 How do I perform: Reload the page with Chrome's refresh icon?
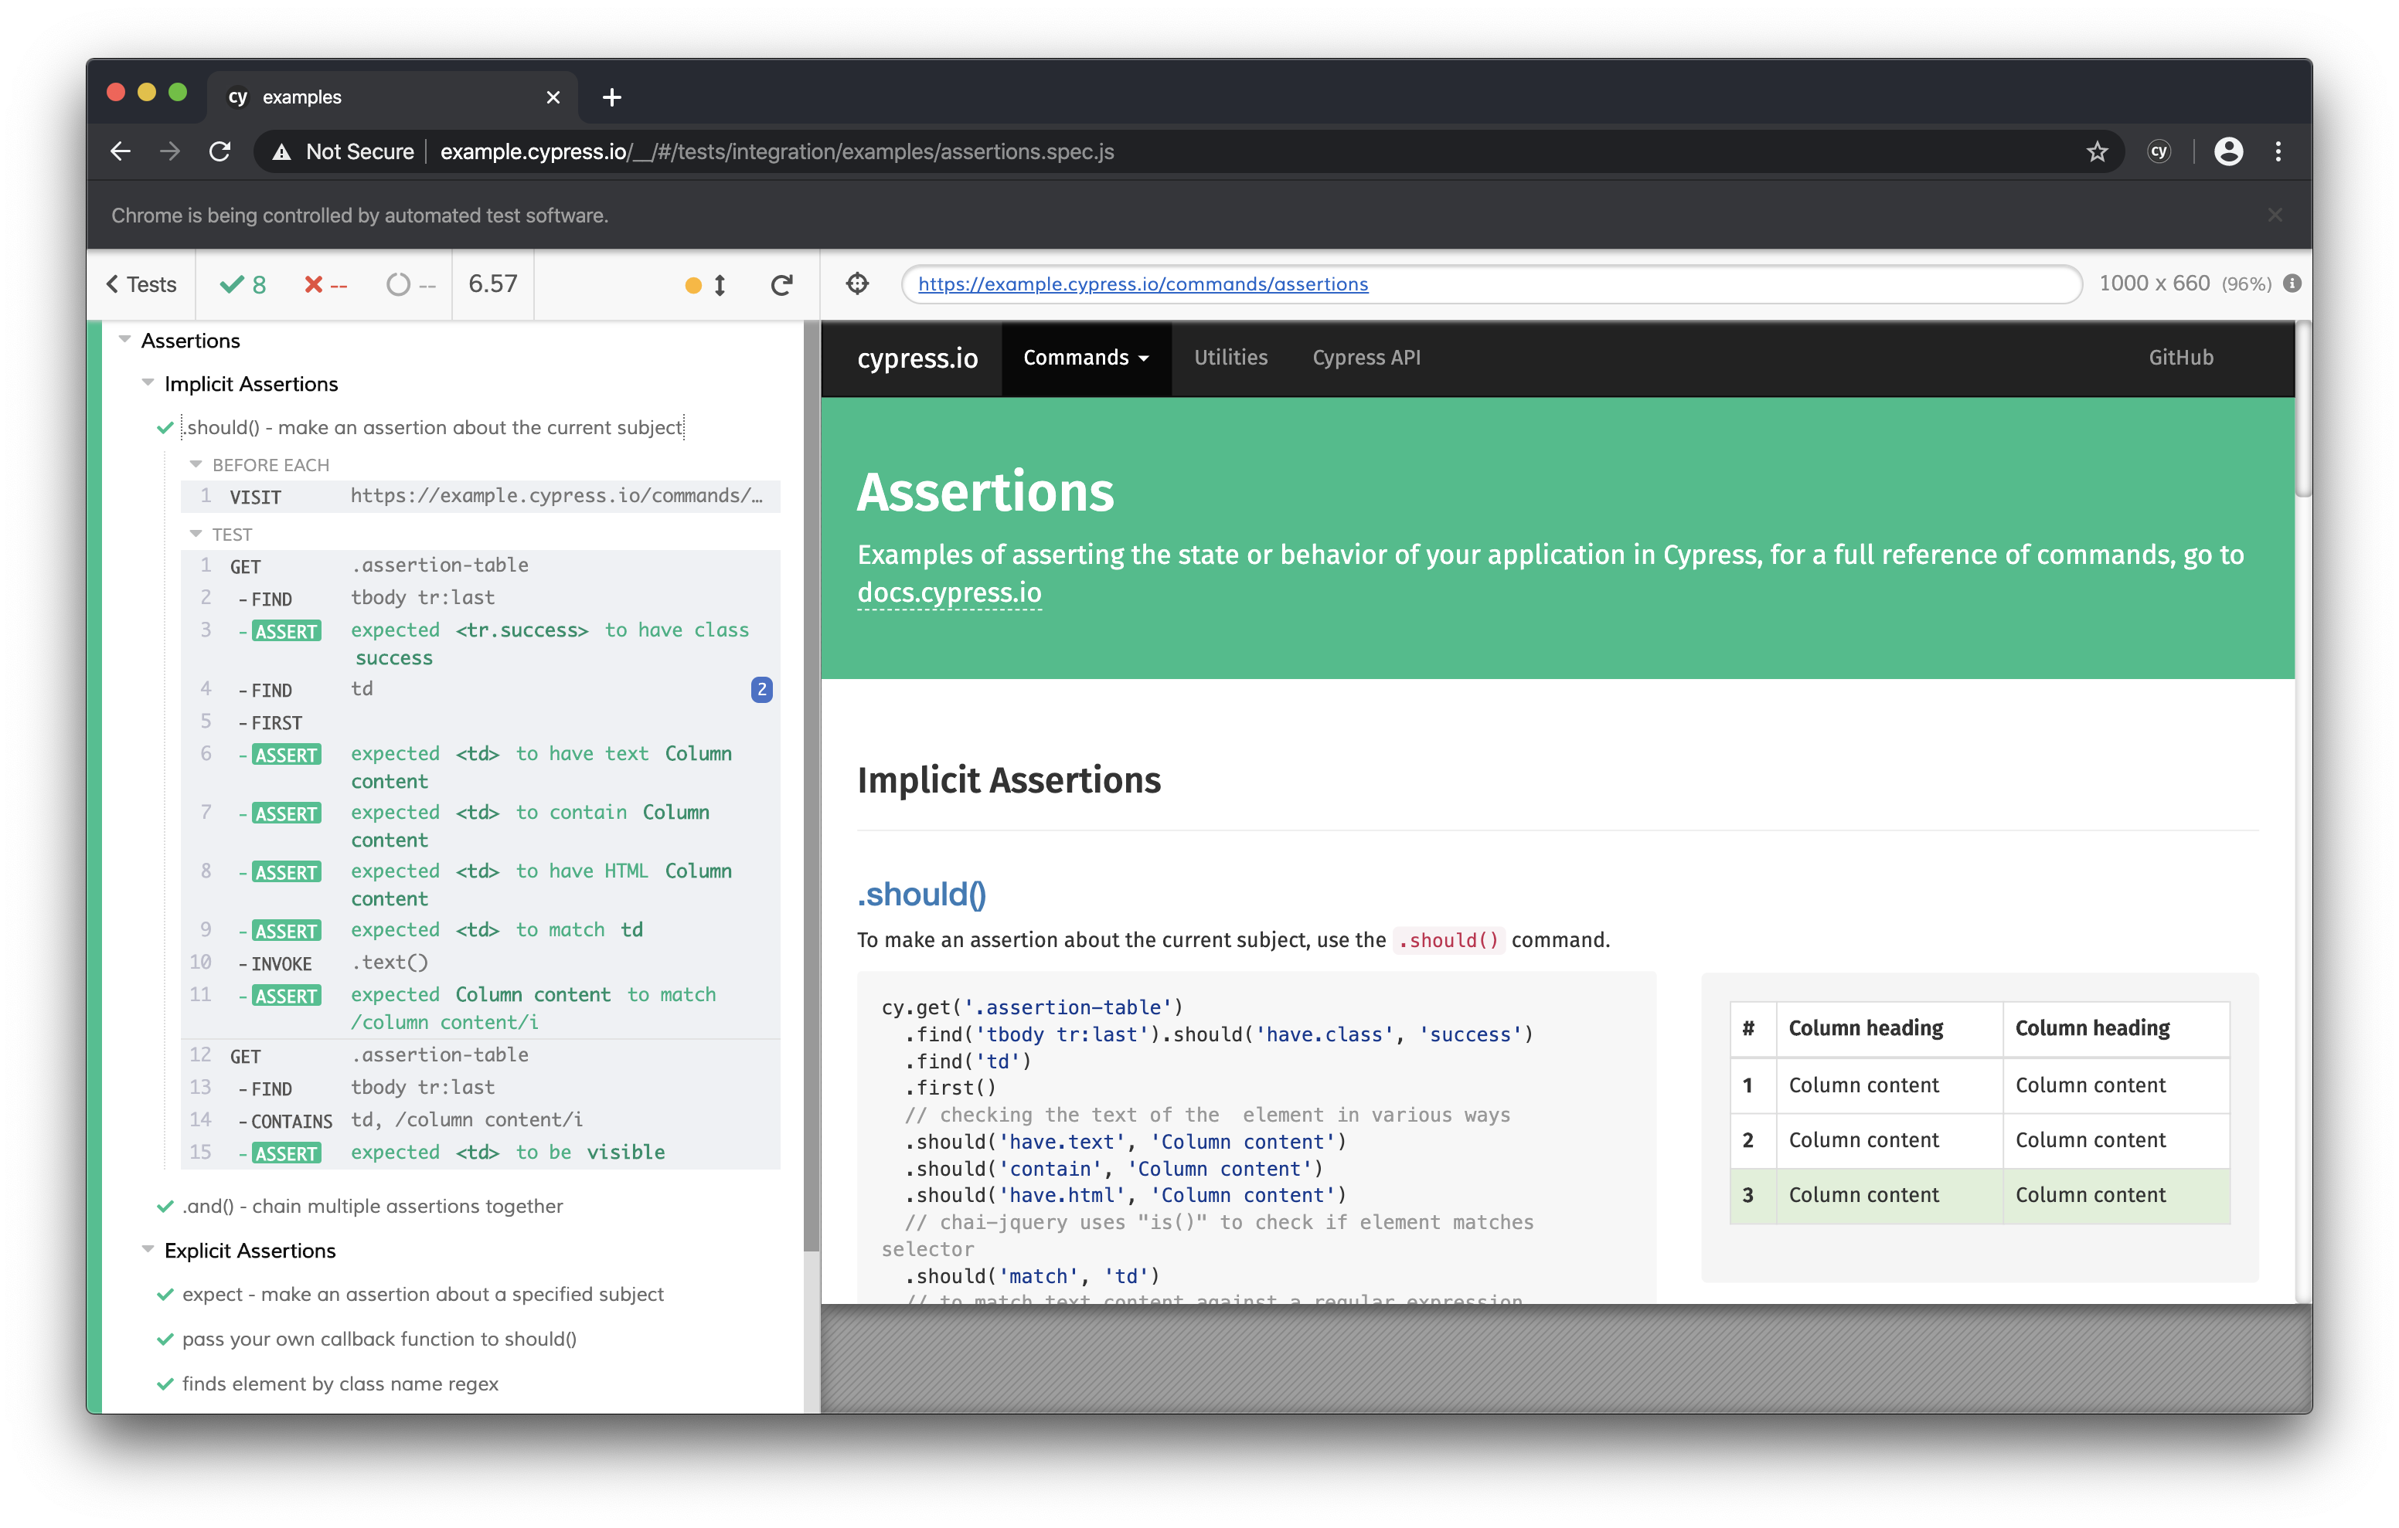220,151
